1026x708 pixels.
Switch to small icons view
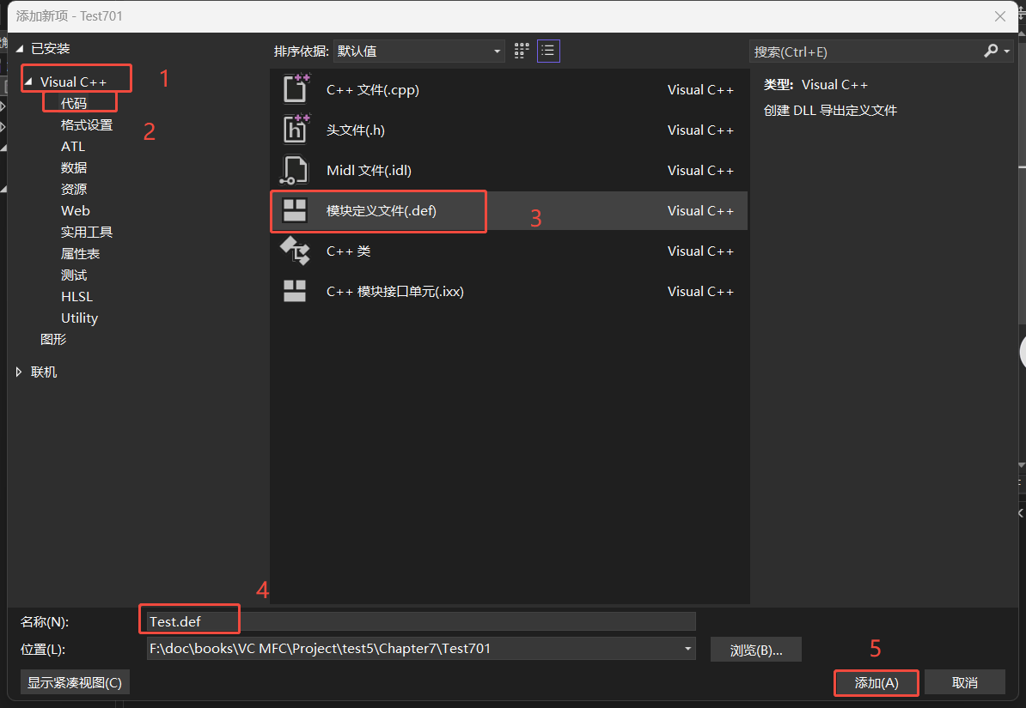click(521, 51)
